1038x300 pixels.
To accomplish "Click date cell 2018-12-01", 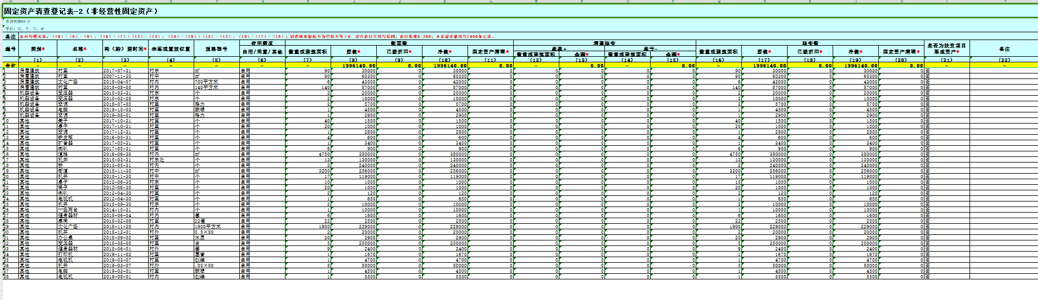I will [125, 232].
